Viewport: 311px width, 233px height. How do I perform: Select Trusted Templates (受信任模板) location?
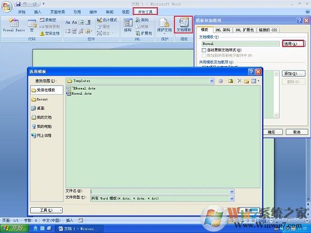[x=47, y=90]
